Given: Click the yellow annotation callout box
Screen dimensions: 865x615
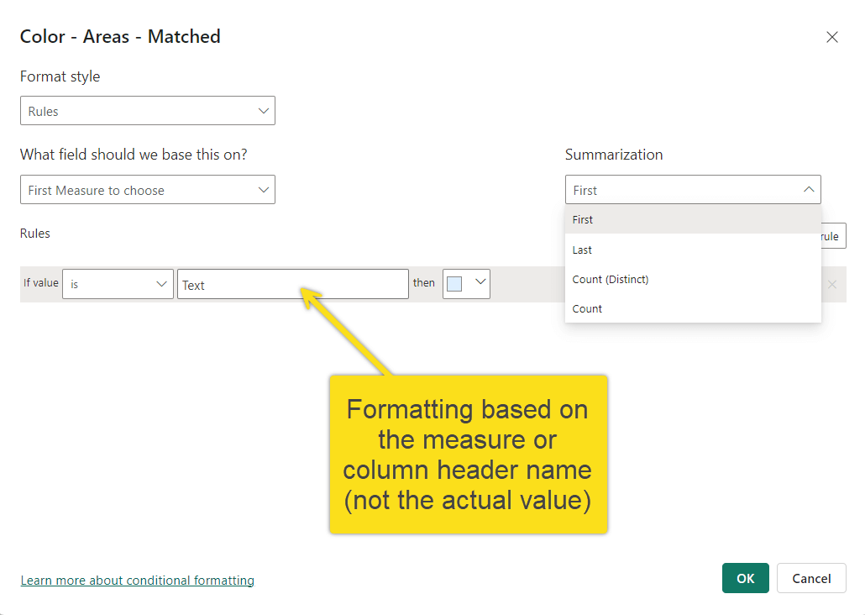Looking at the screenshot, I should (x=468, y=454).
